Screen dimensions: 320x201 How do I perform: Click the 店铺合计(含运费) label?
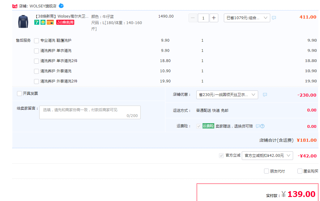pos(276,140)
